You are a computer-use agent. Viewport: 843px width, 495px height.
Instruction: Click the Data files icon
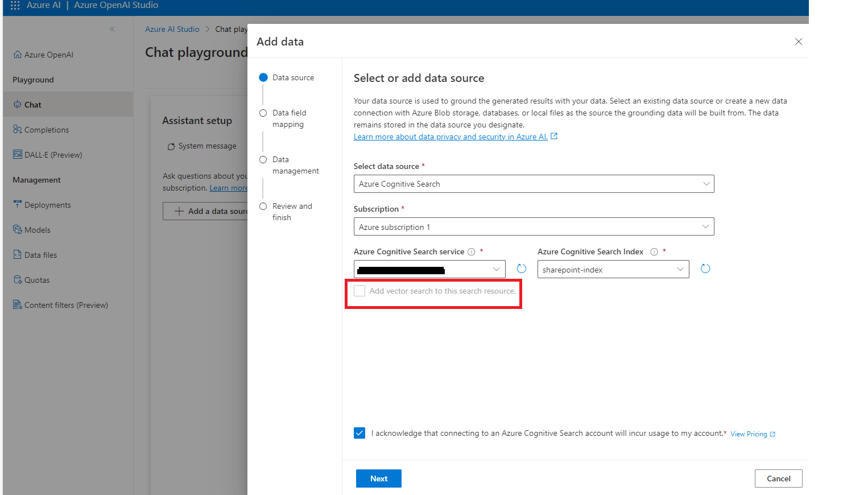pos(16,254)
